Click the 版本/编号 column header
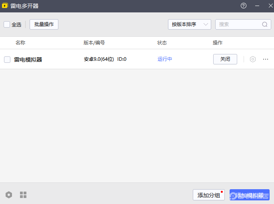The width and height of the screenshot is (274, 204). 94,43
